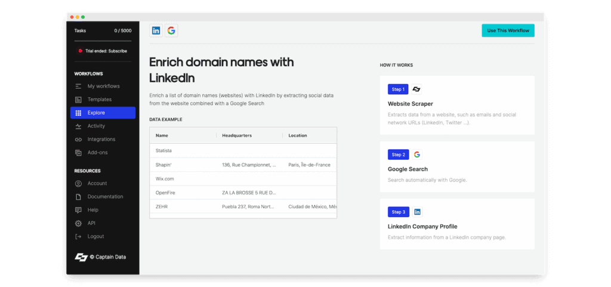Click the Headquarters column header
This screenshot has width=611, height=287.
249,135
